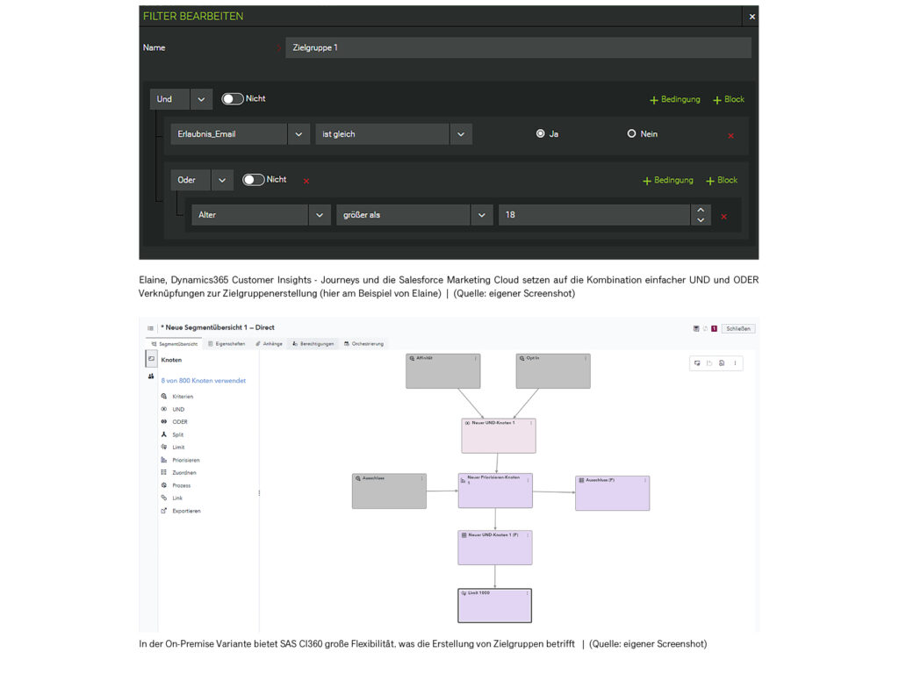Delete the Alter condition row
This screenshot has height=674, width=899.
click(723, 217)
